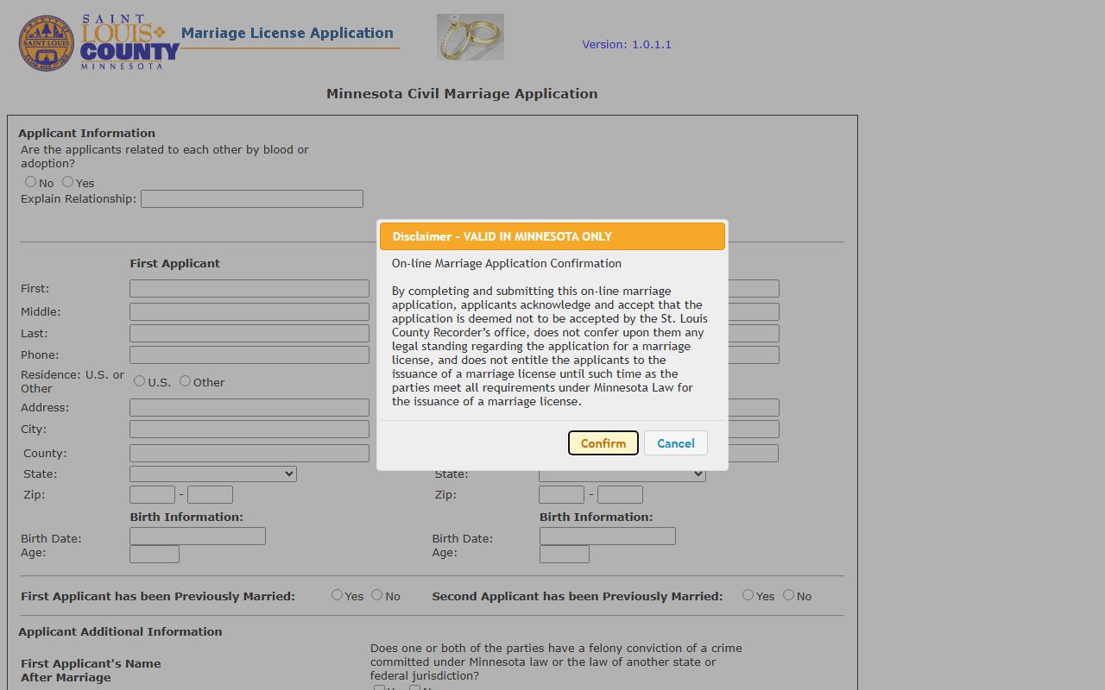
Task: Select Yes for First Applicant previously married
Action: coord(338,595)
